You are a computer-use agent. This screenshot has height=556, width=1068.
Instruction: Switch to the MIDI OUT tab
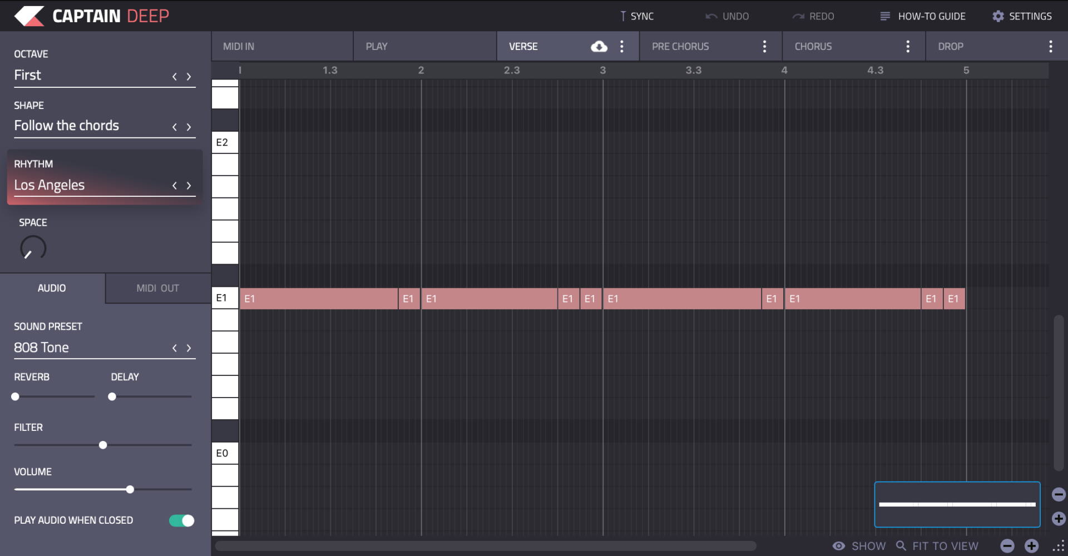tap(157, 288)
